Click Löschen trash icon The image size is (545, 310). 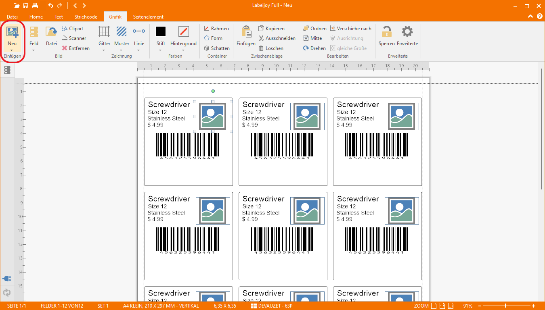[262, 48]
